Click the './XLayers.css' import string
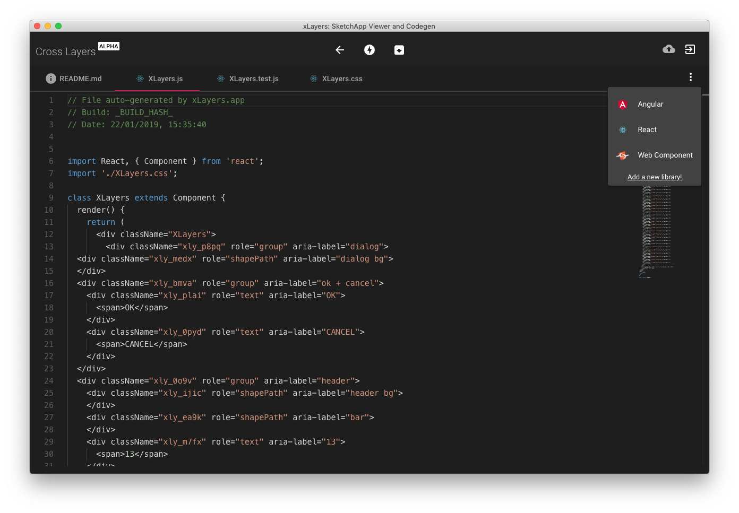 pyautogui.click(x=137, y=173)
